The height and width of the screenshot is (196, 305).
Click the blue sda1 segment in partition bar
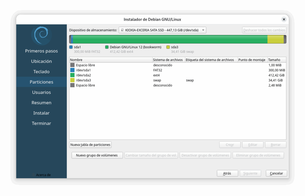click(72, 39)
